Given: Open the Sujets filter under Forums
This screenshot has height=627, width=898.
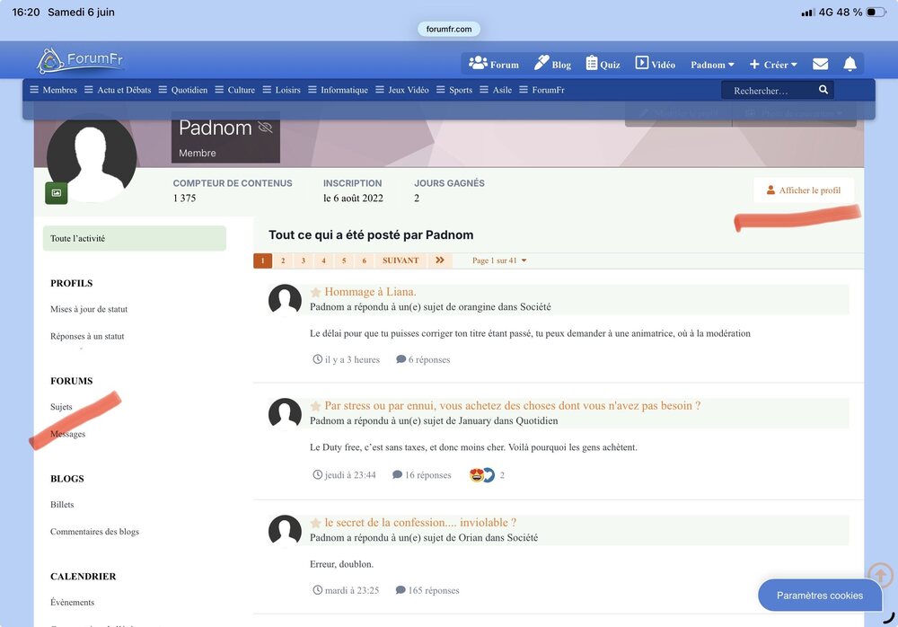Looking at the screenshot, I should pos(61,407).
